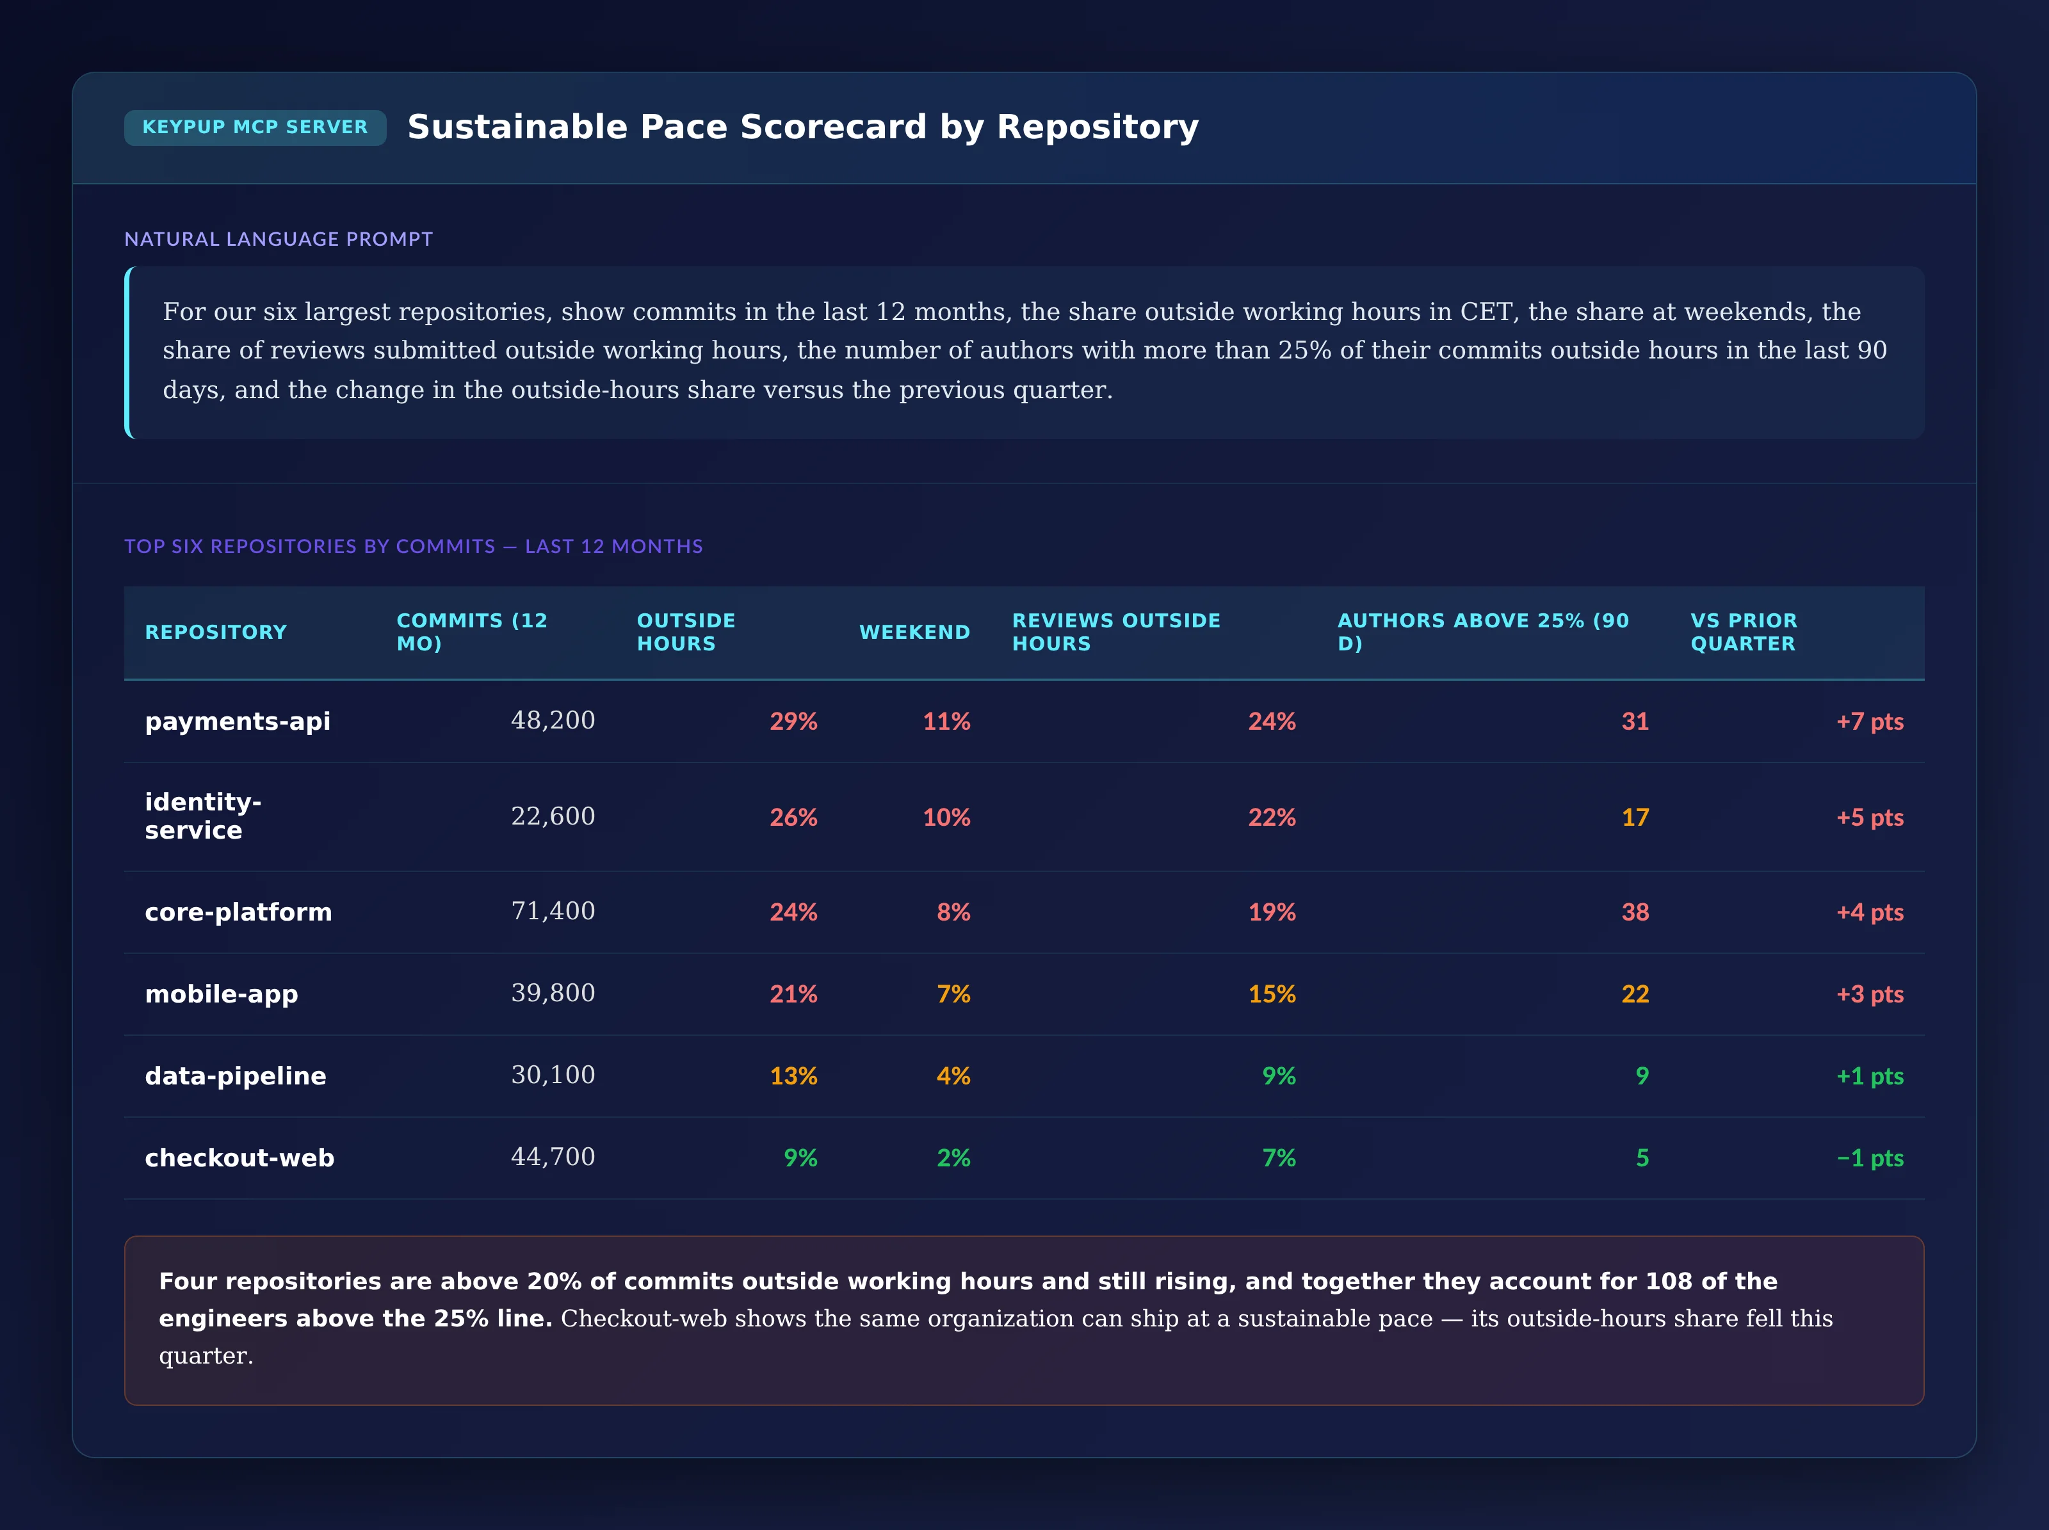
Task: Click the natural language prompt text box
Action: 1024,352
